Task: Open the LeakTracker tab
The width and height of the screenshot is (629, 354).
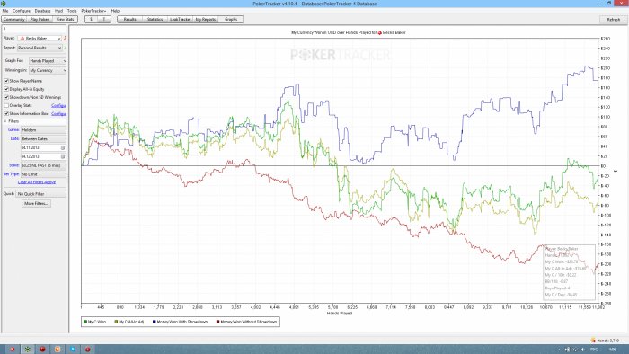Action: (x=180, y=19)
